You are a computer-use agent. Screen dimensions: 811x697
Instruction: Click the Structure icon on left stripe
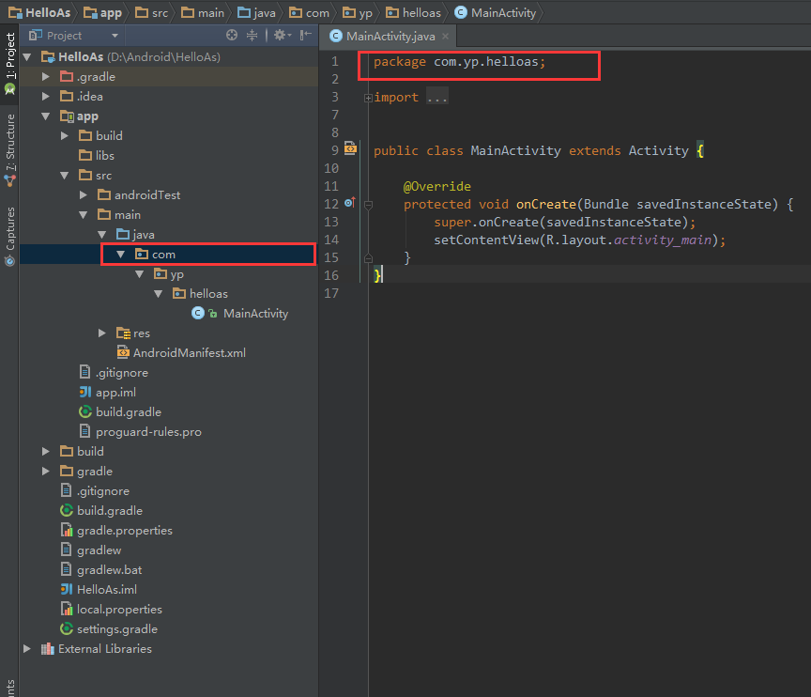(x=9, y=180)
